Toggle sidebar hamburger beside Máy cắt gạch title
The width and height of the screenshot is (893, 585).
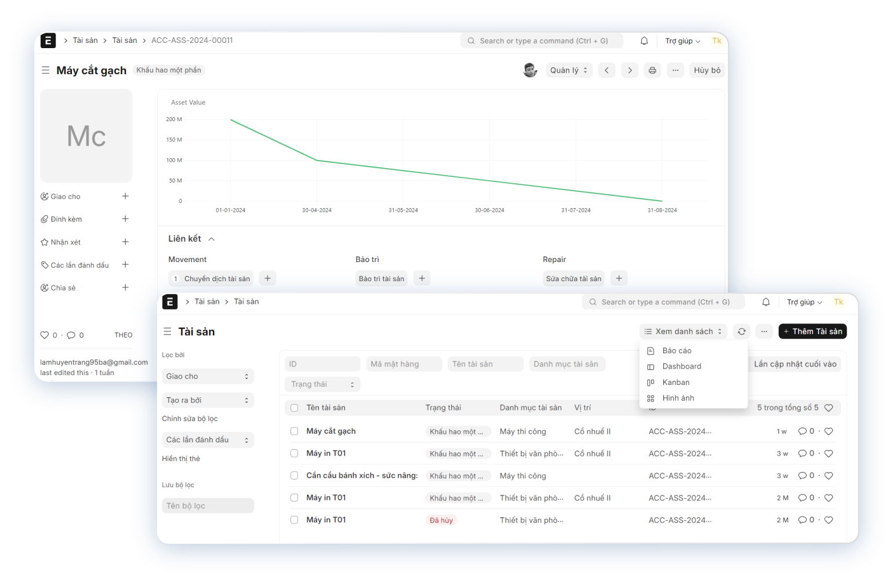pyautogui.click(x=45, y=70)
